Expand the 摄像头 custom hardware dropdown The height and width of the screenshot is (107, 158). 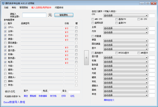tap(126, 87)
